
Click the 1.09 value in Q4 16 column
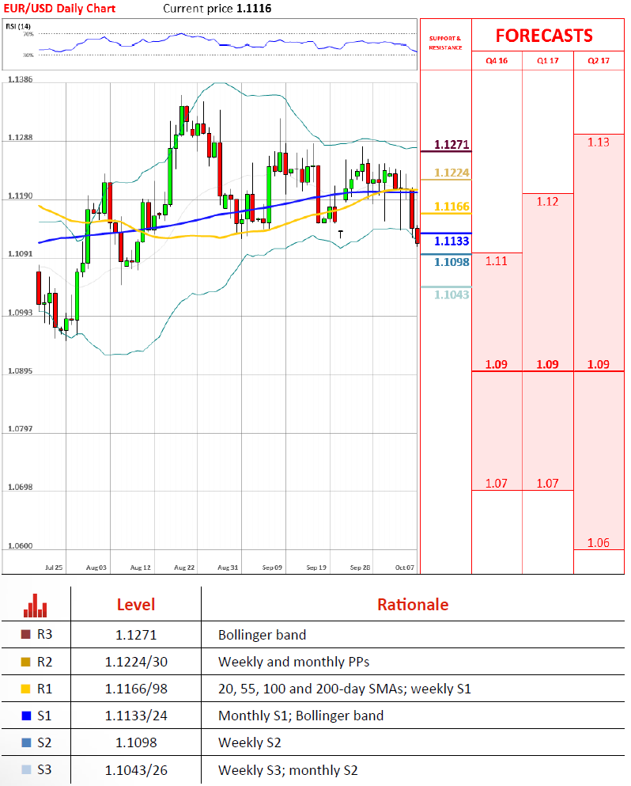(497, 364)
